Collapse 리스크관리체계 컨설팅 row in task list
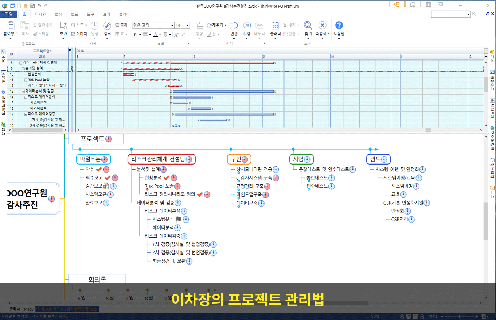The image size is (496, 320). pos(21,63)
